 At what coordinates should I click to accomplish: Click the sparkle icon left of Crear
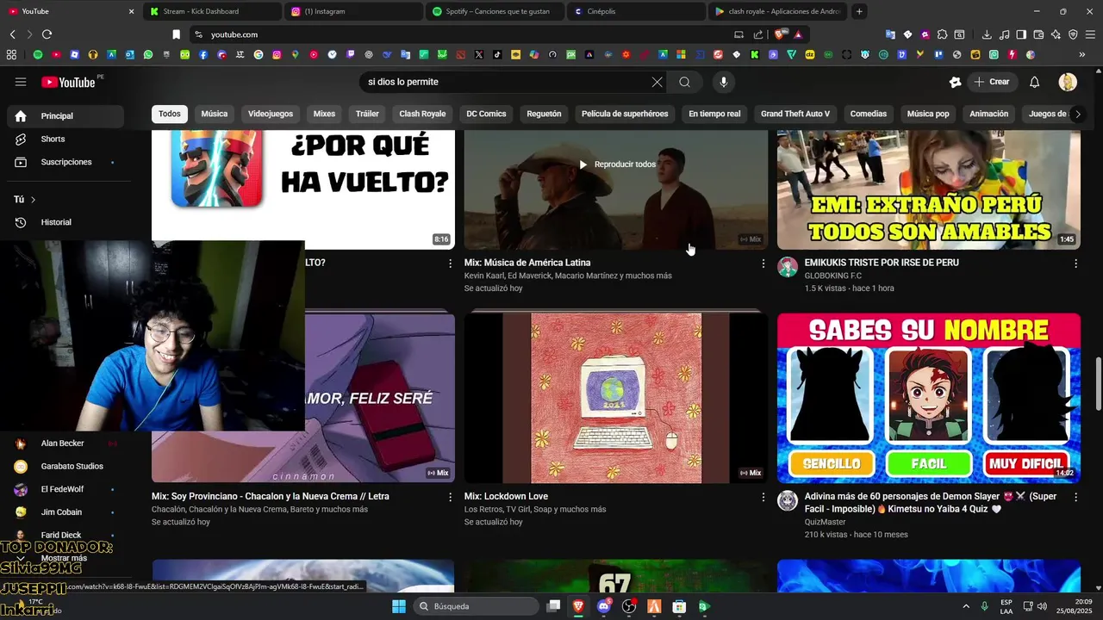point(955,82)
